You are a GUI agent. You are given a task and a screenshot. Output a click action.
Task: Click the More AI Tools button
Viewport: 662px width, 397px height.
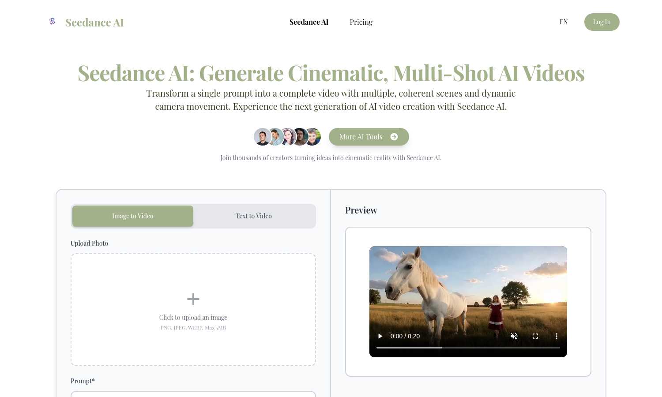[369, 137]
